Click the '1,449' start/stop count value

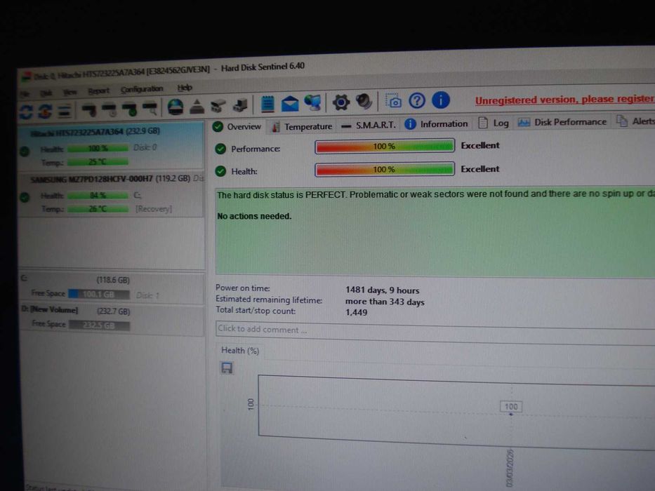click(357, 312)
